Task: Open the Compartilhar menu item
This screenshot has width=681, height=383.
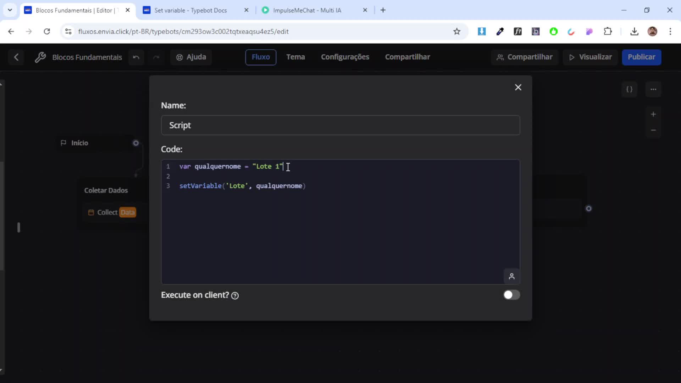Action: coord(408,57)
